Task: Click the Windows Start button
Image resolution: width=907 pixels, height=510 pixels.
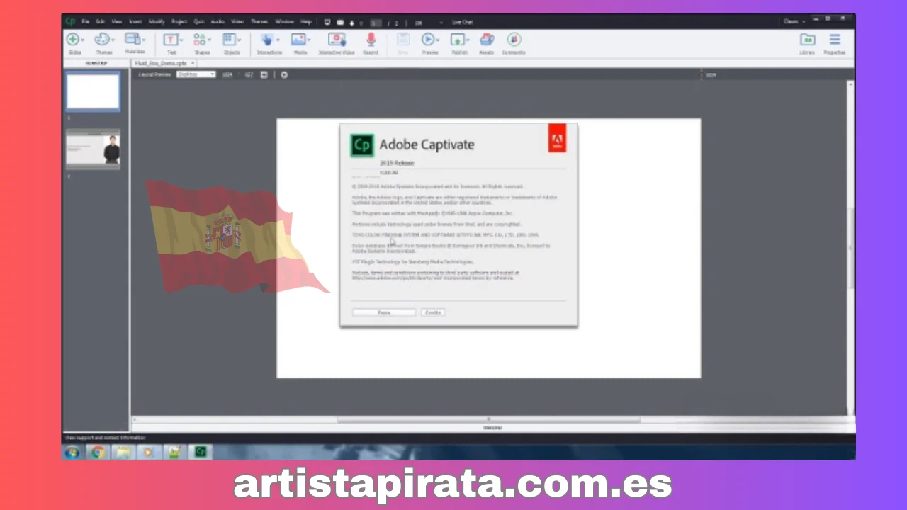Action: 72,452
